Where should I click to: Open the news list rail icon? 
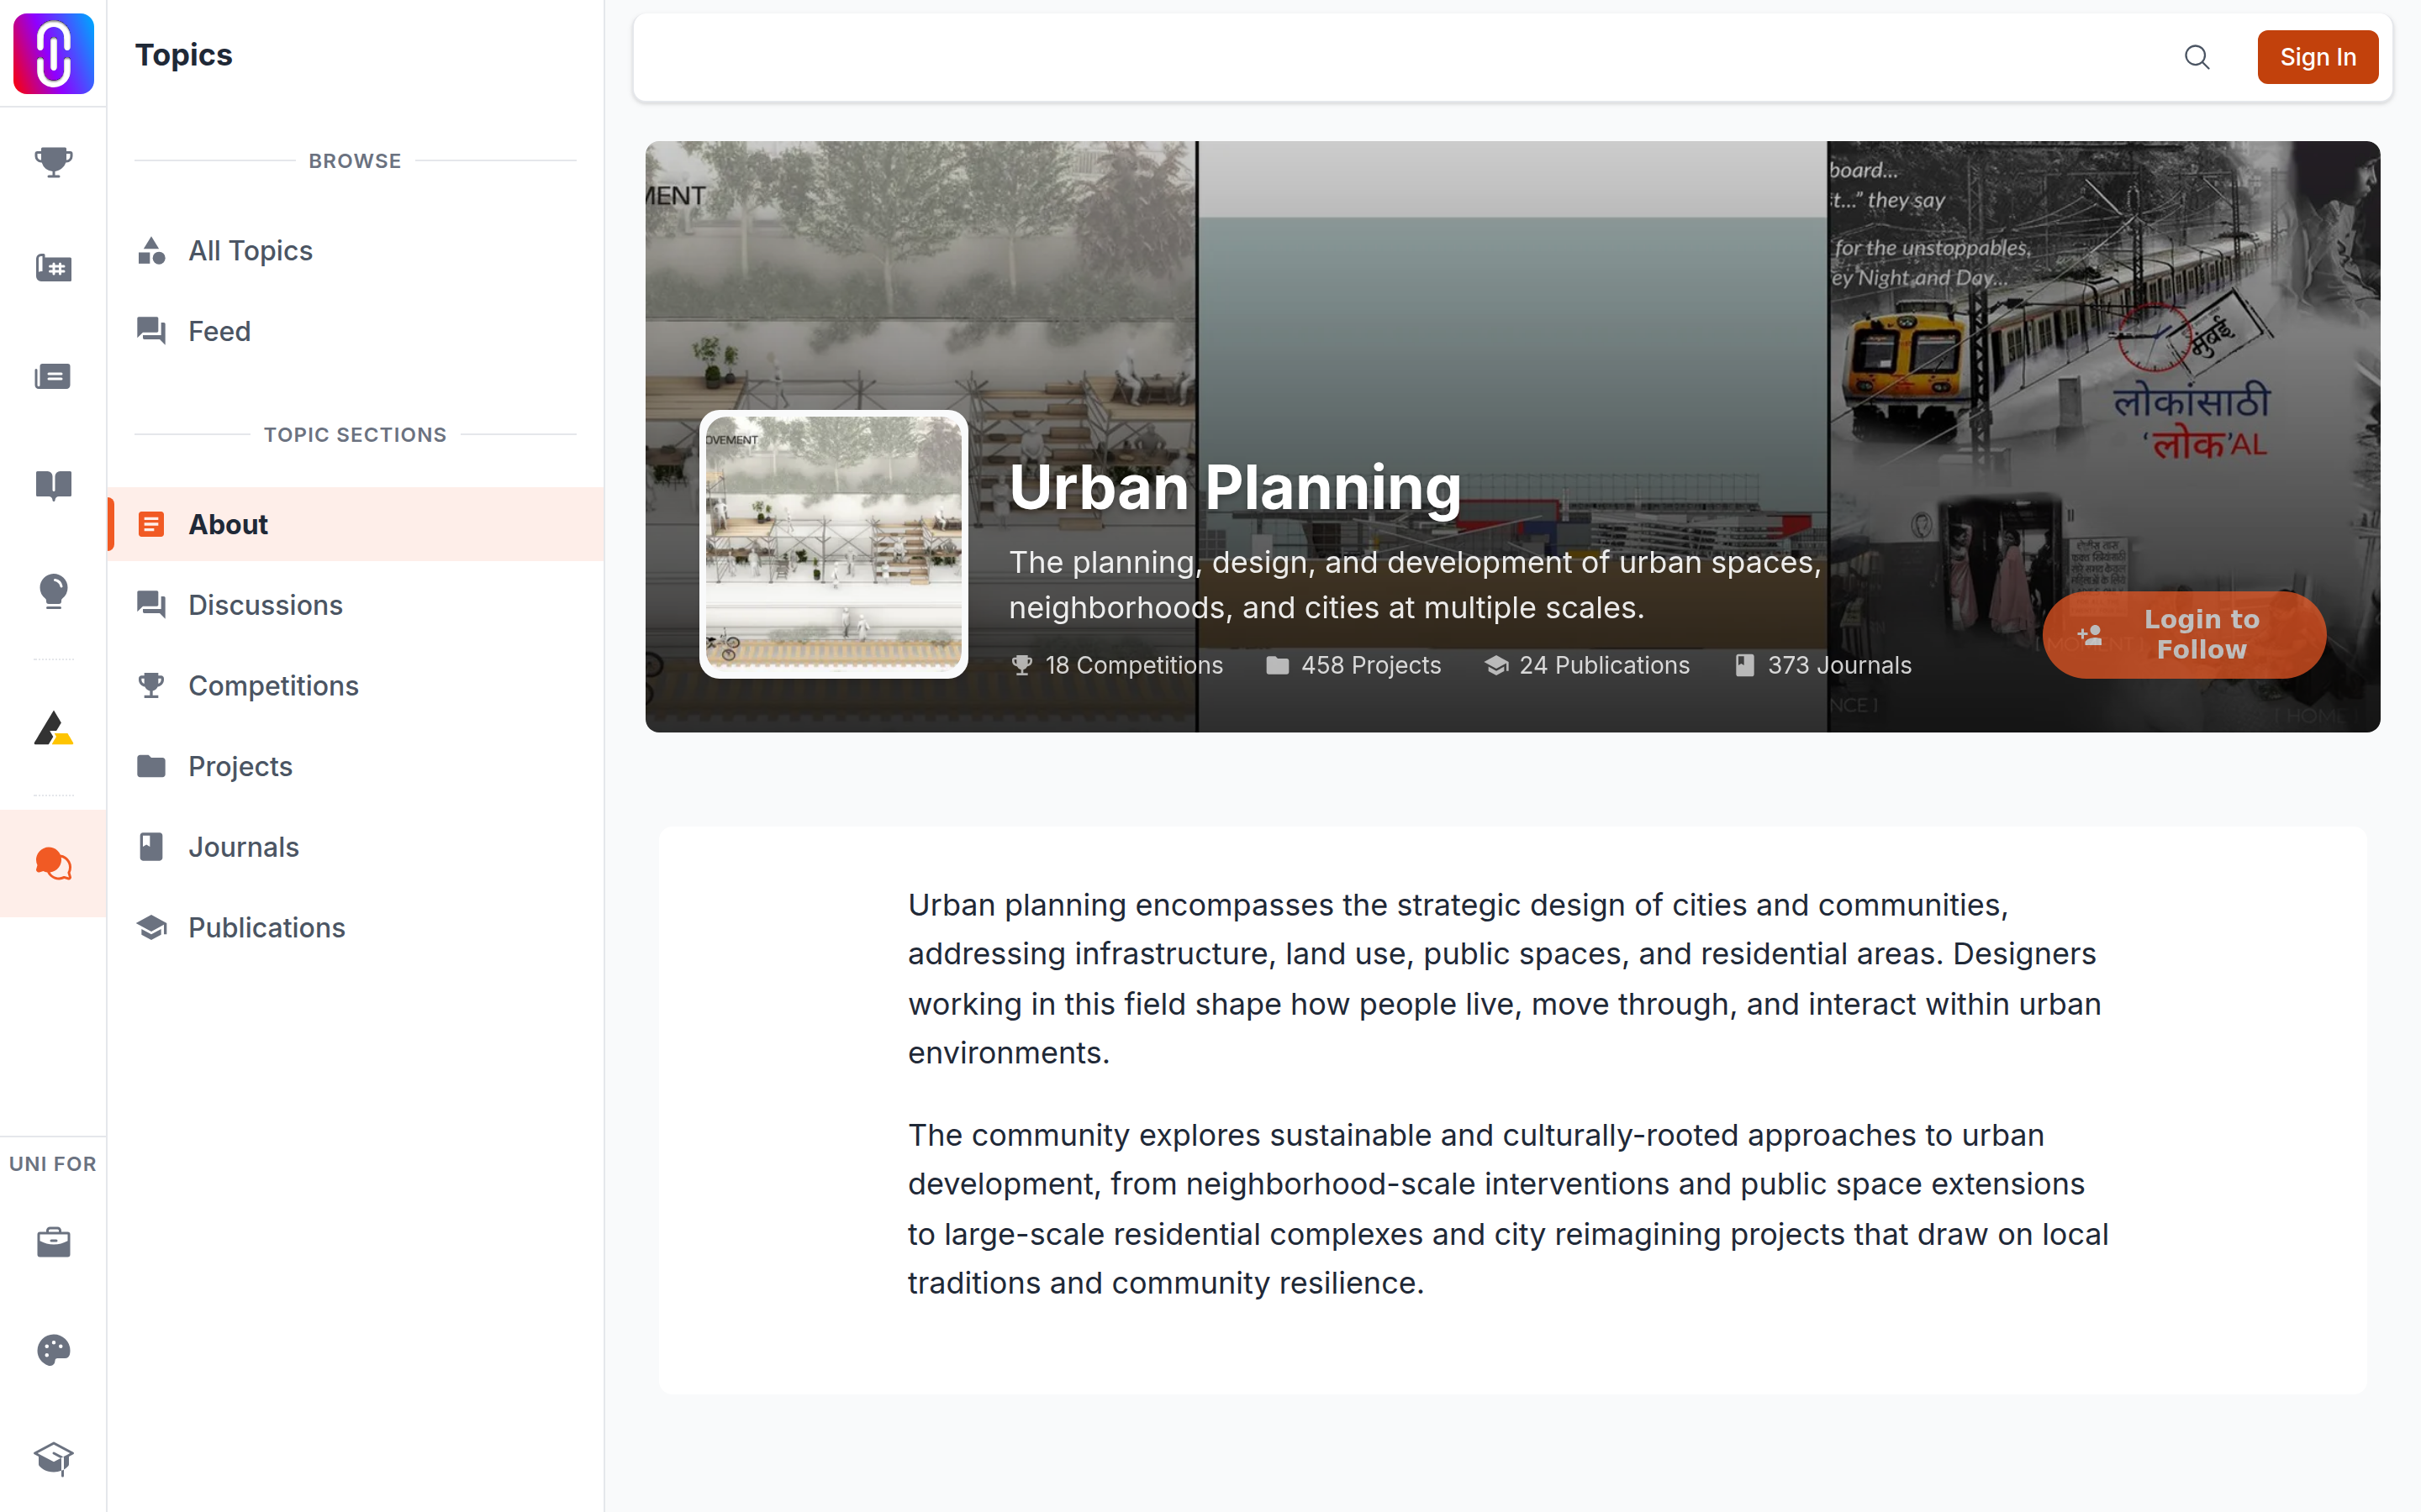pos(53,376)
